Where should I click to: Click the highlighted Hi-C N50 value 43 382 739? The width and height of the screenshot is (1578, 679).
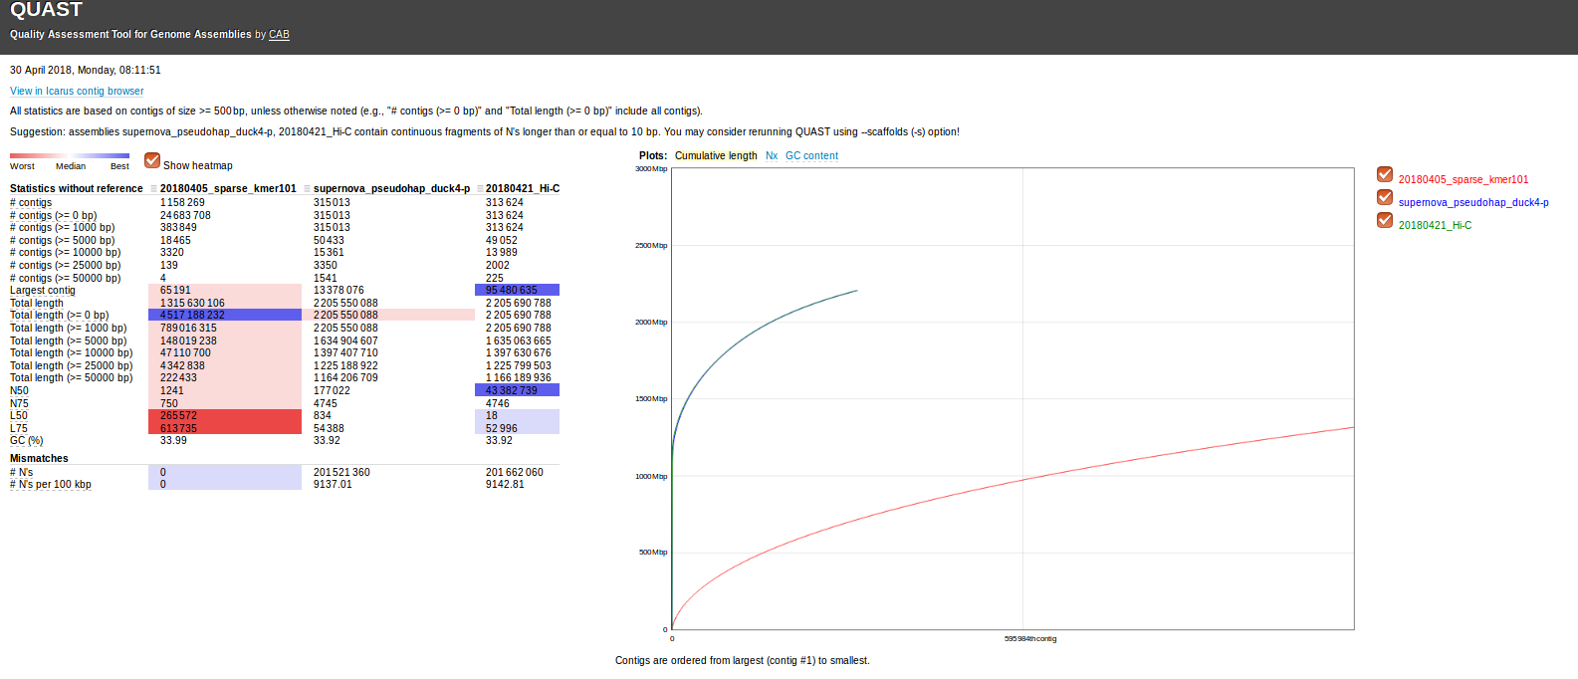[x=512, y=390]
